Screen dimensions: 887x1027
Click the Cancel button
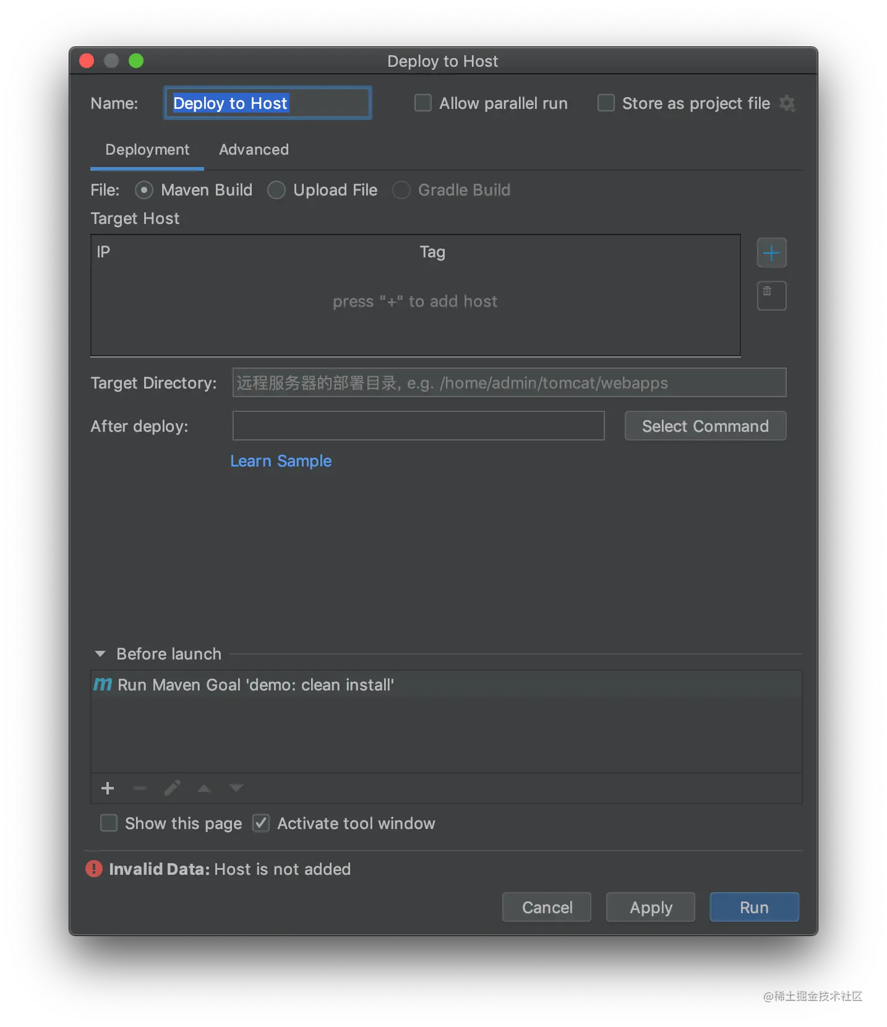(547, 907)
